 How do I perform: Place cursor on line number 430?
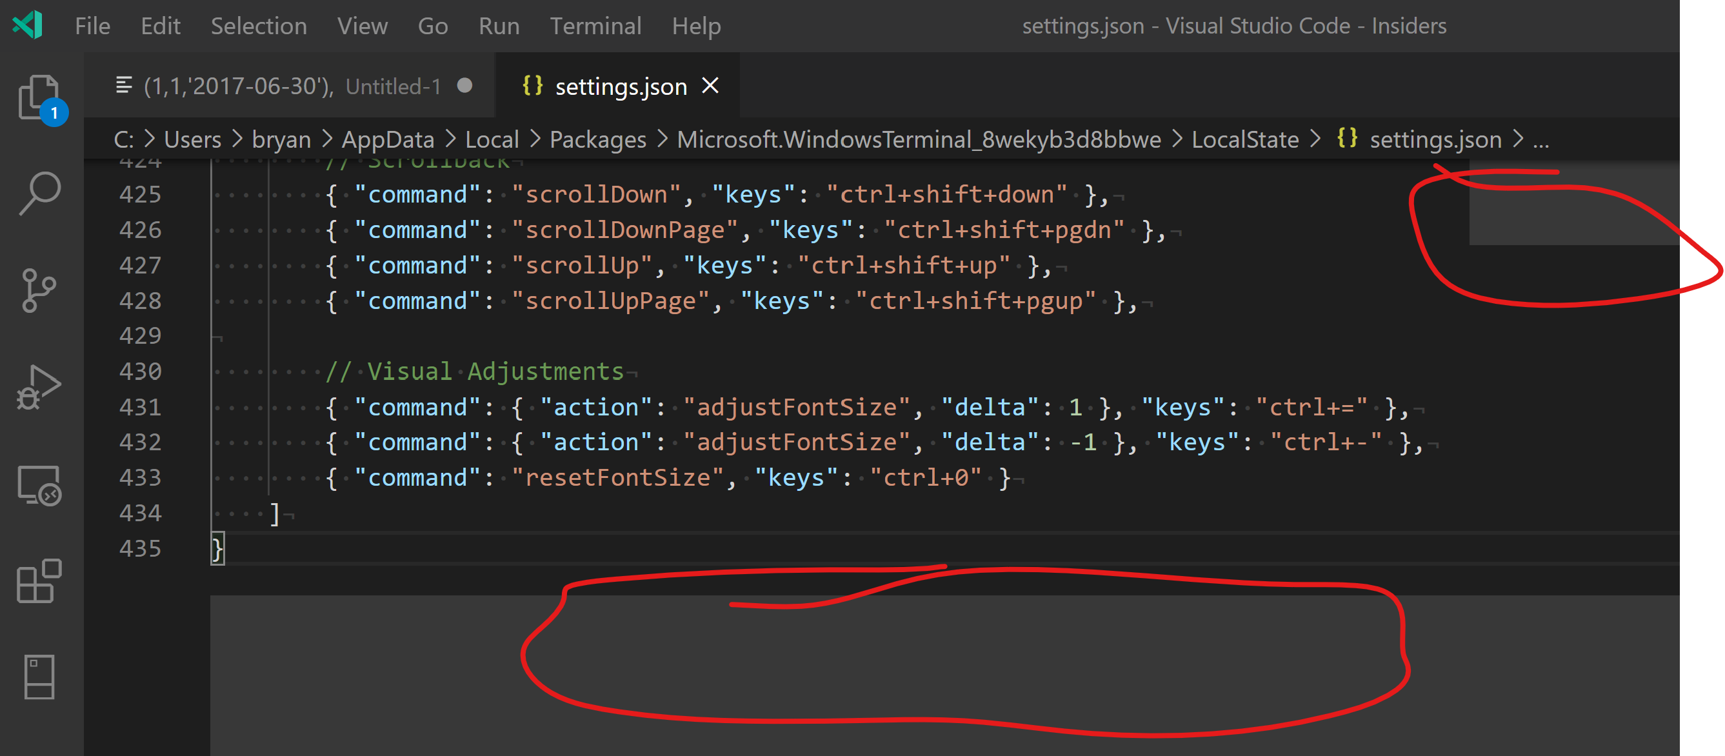140,371
